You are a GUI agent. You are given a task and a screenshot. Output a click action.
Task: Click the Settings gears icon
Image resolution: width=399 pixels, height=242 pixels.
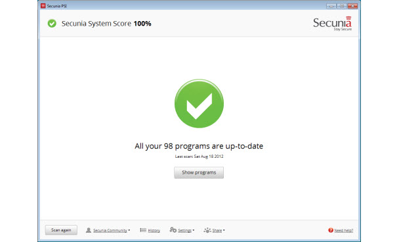pos(173,230)
